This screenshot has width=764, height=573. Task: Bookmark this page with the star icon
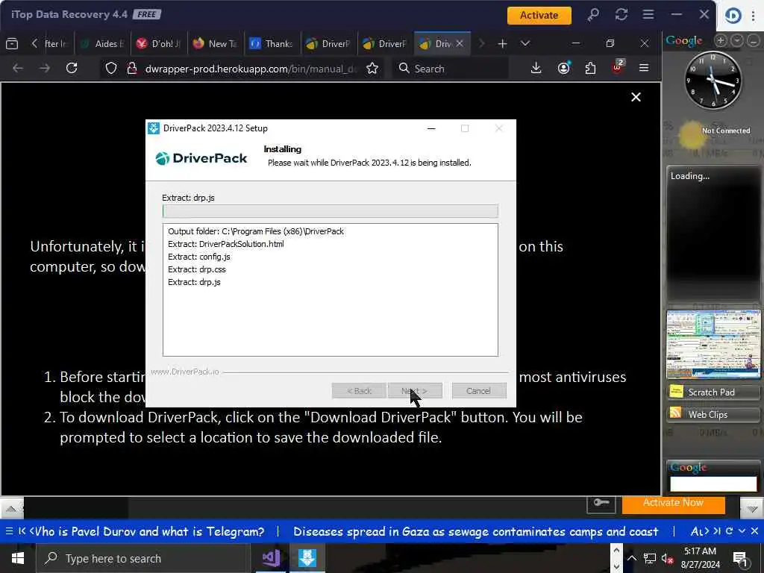pos(372,68)
